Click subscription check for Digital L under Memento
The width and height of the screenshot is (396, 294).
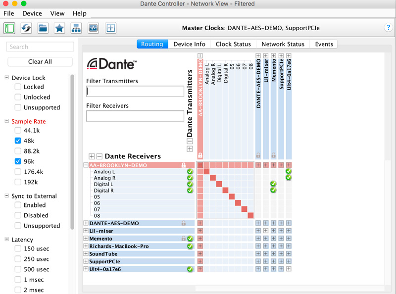click(273, 184)
